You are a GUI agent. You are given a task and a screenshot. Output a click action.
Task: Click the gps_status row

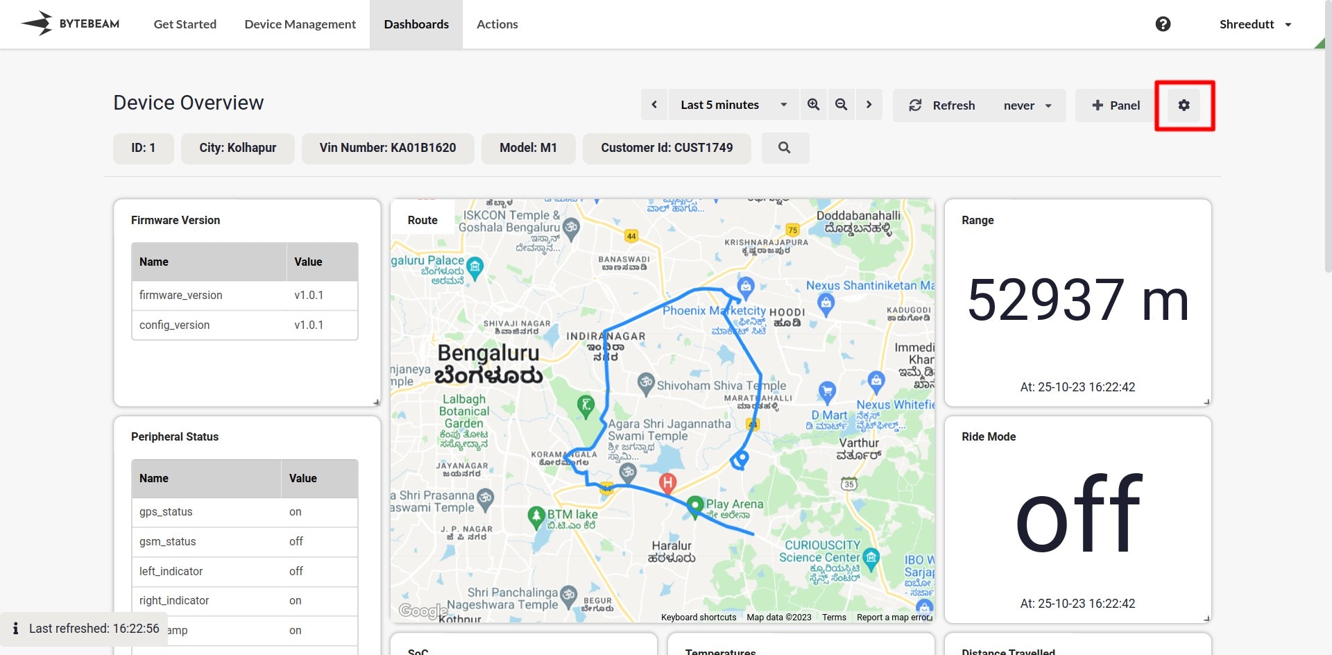245,512
